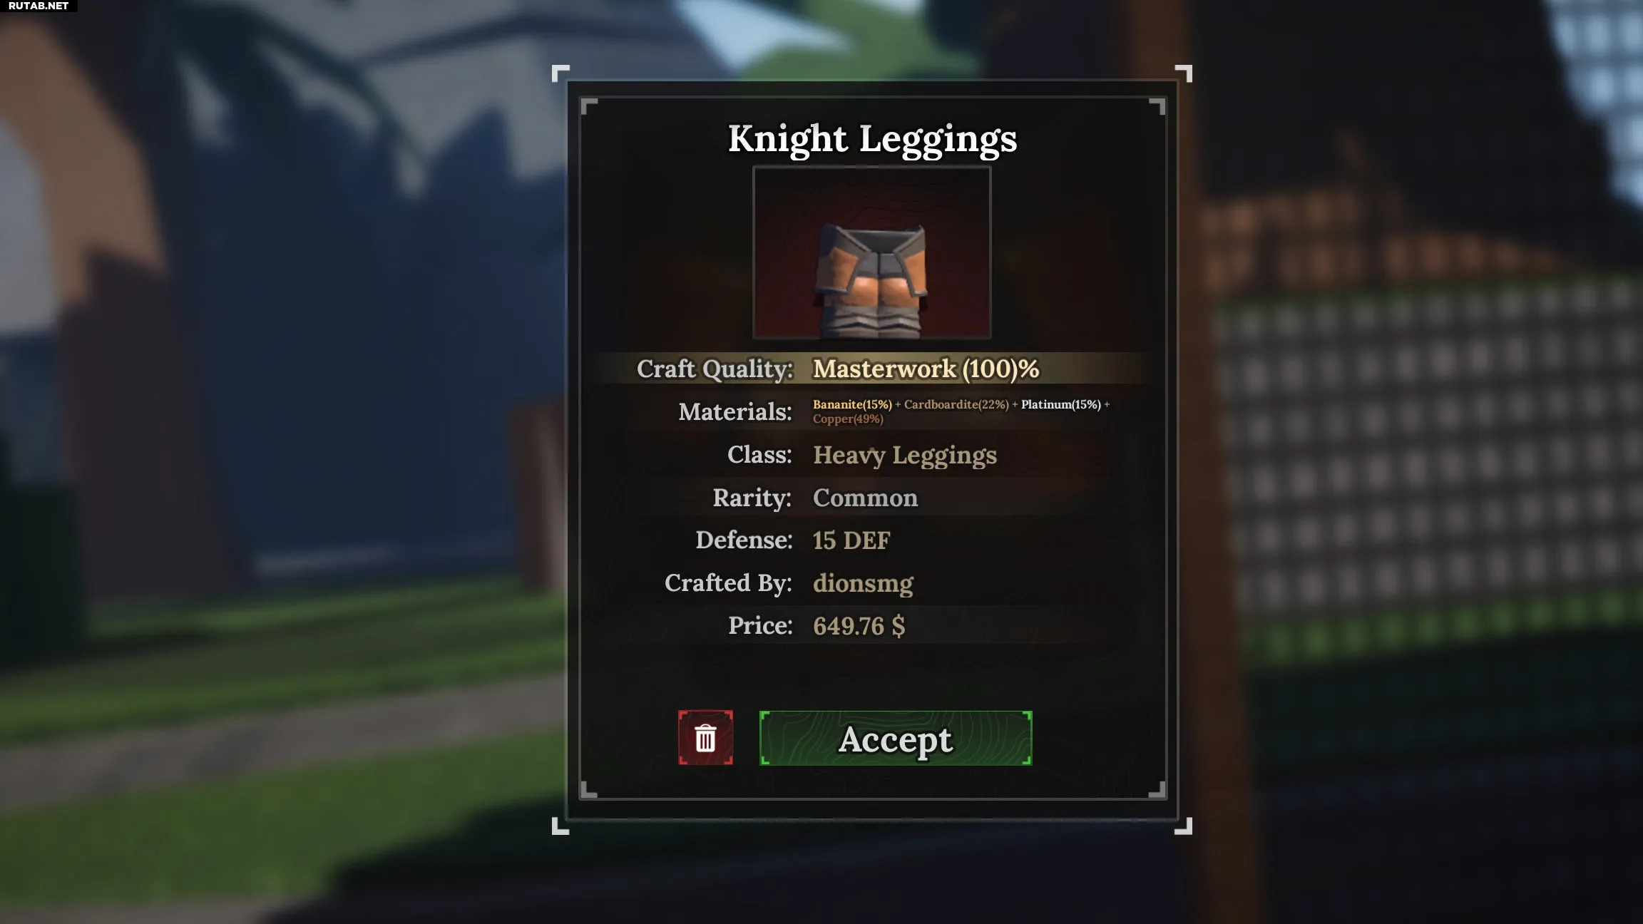The height and width of the screenshot is (924, 1643).
Task: Click the Defense label
Action: click(744, 540)
